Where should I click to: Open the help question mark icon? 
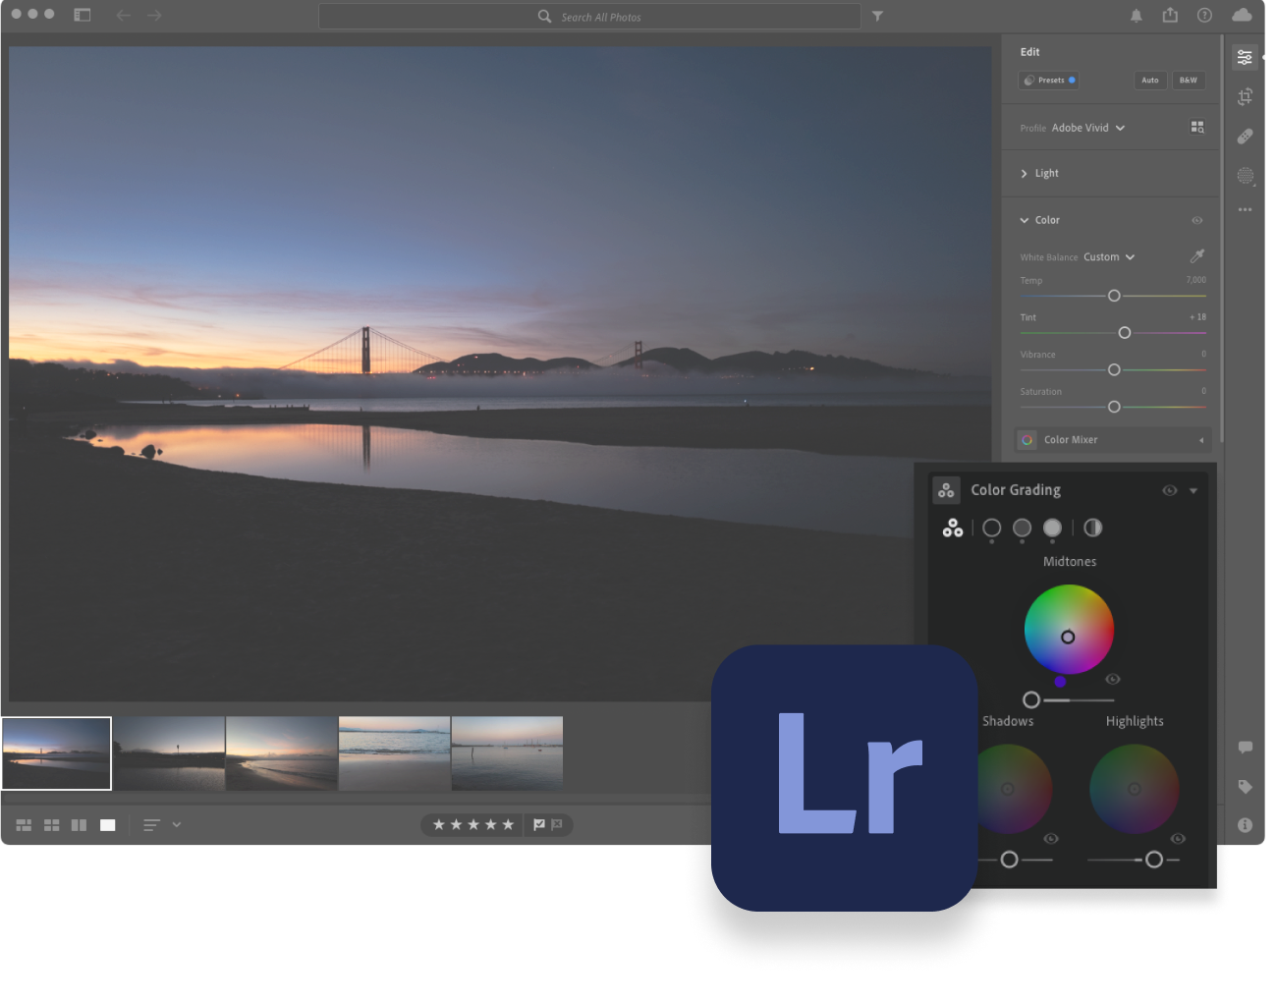1204,15
